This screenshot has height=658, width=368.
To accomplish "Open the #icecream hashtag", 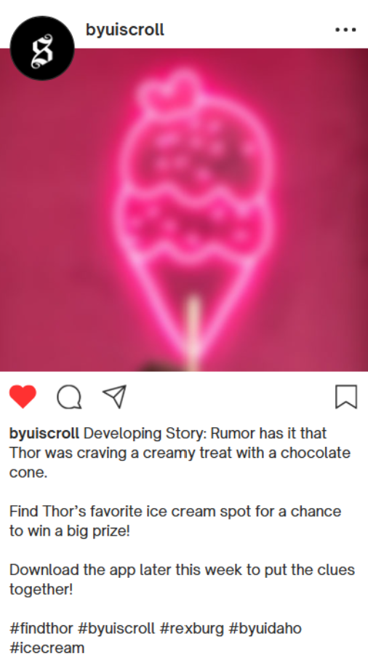I will 47,648.
